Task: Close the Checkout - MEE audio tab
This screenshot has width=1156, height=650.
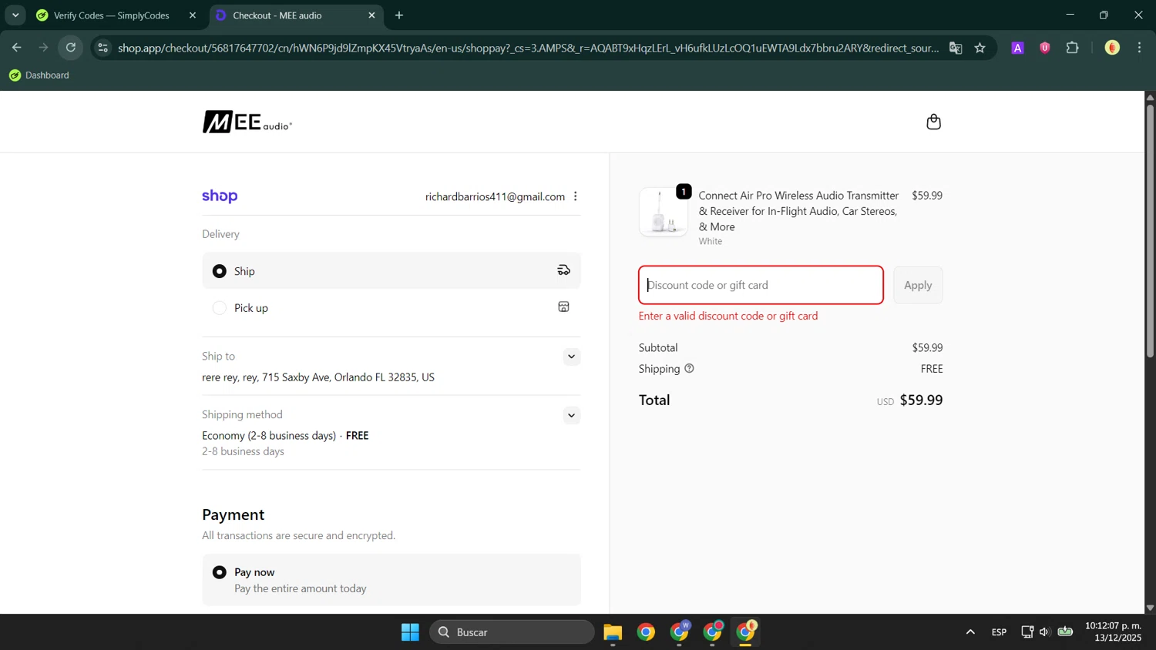Action: (371, 15)
